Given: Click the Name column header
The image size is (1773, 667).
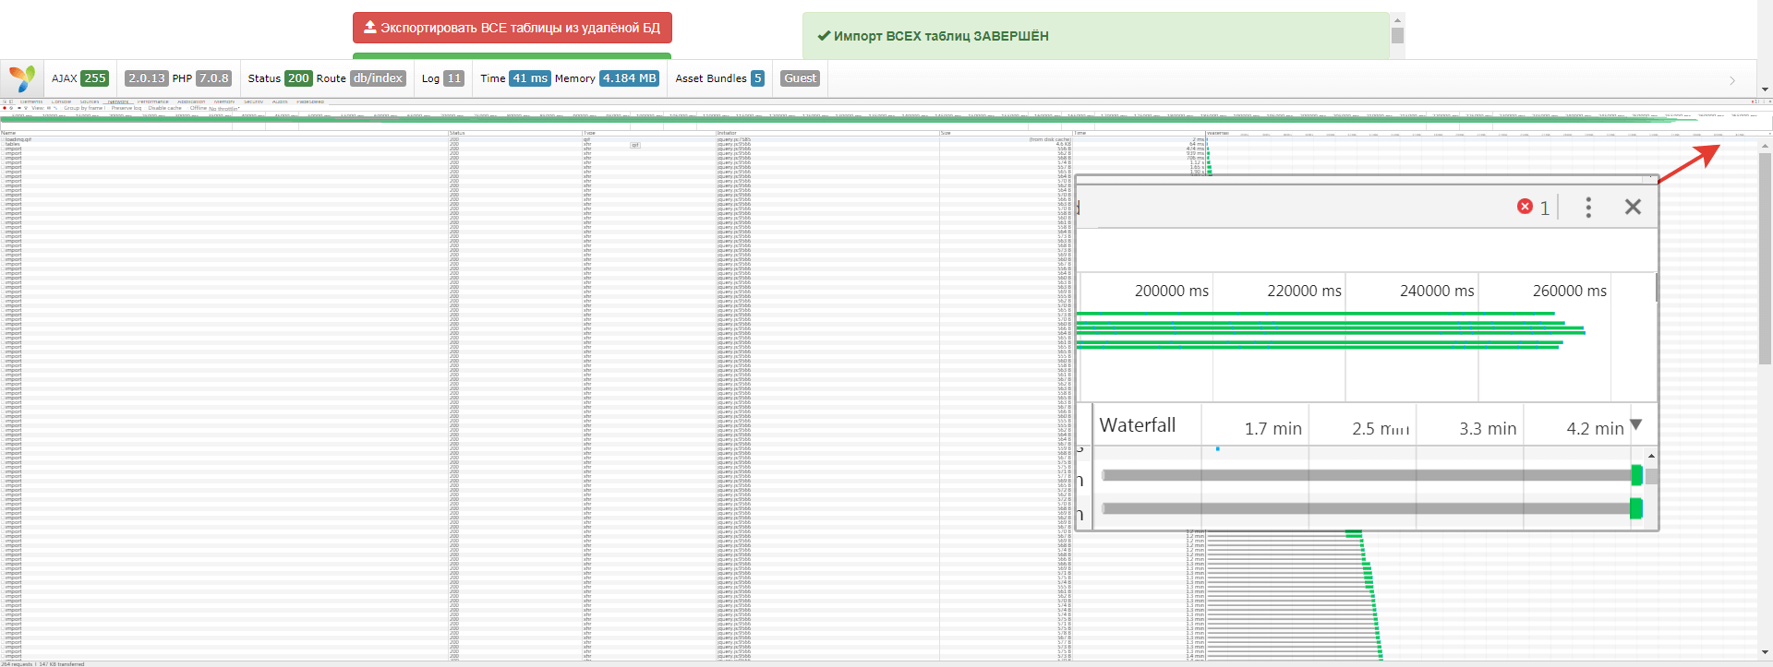Looking at the screenshot, I should (223, 133).
